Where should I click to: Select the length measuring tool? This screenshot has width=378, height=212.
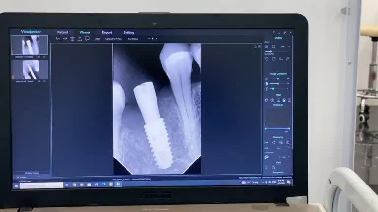point(266,142)
